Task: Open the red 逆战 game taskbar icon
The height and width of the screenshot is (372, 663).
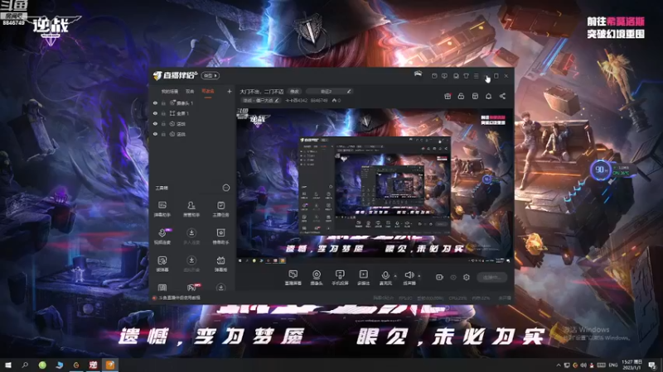Action: (93, 365)
